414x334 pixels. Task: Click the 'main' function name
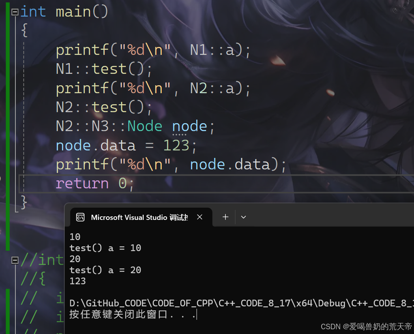(x=73, y=12)
